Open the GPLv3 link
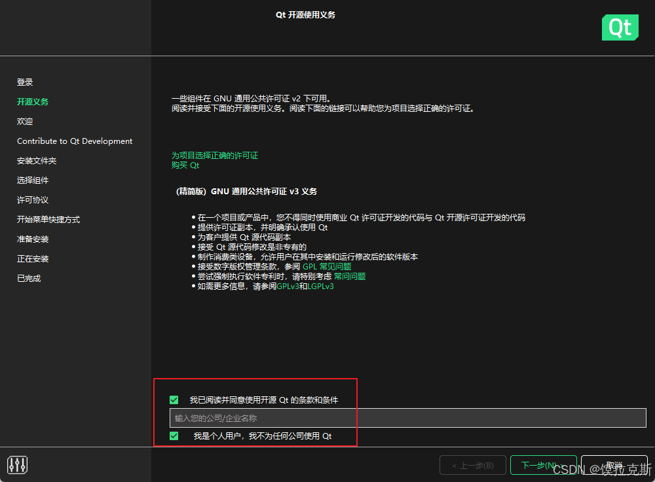Image resolution: width=655 pixels, height=482 pixels. coord(288,286)
